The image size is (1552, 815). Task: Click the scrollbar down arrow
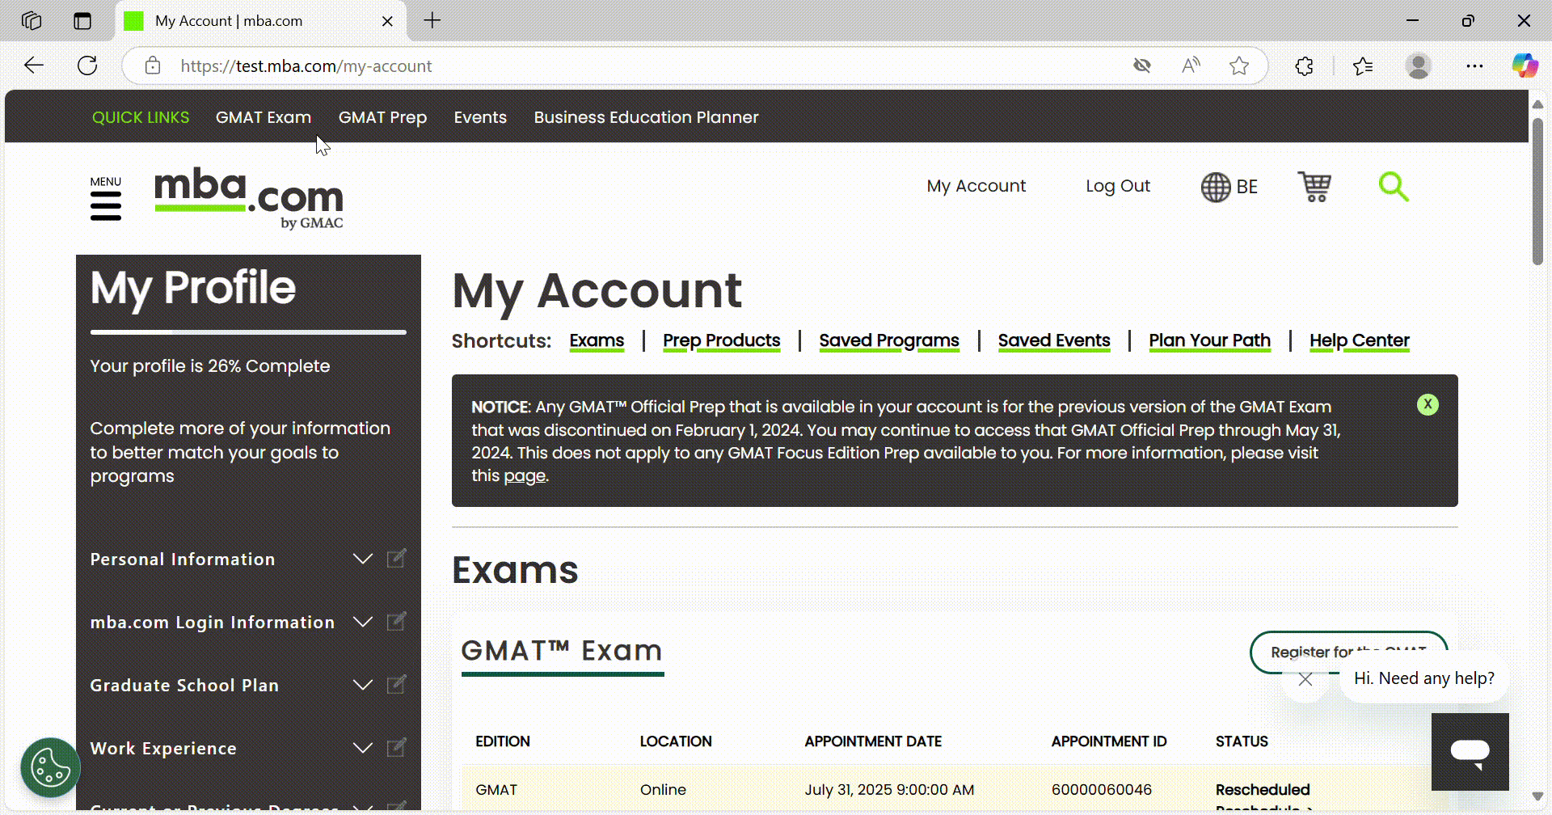pyautogui.click(x=1537, y=796)
